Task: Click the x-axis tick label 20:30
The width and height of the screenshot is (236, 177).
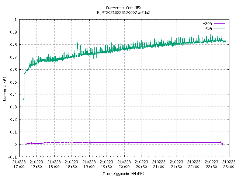Action: (141, 167)
